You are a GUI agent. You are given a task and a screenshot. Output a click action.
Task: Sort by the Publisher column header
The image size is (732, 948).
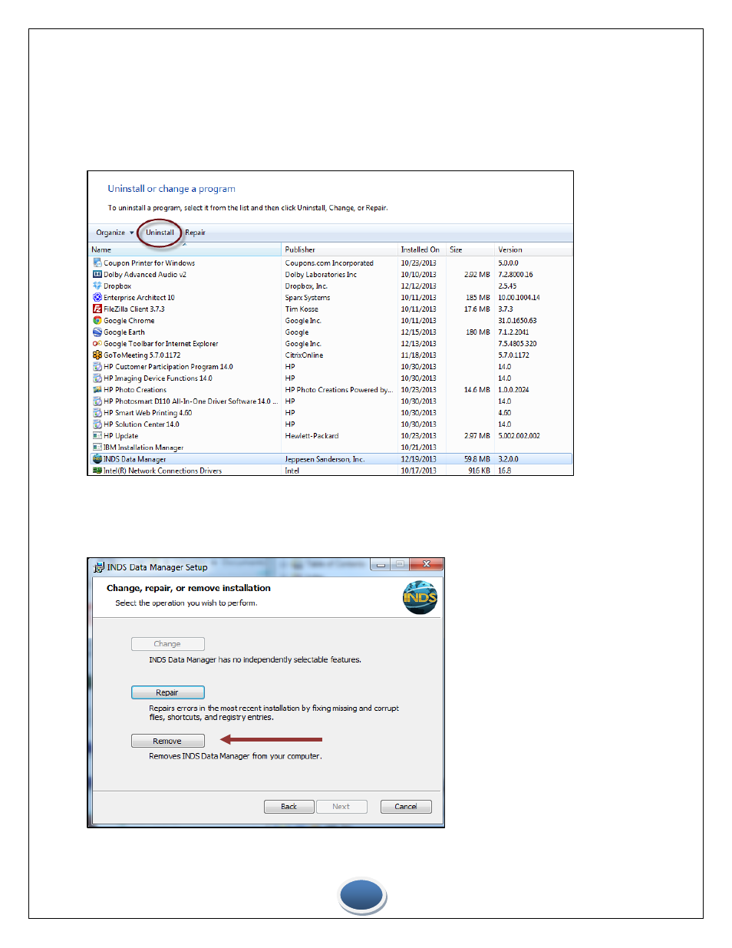[x=340, y=249]
